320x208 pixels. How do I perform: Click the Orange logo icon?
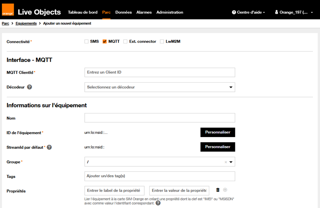click(8, 10)
